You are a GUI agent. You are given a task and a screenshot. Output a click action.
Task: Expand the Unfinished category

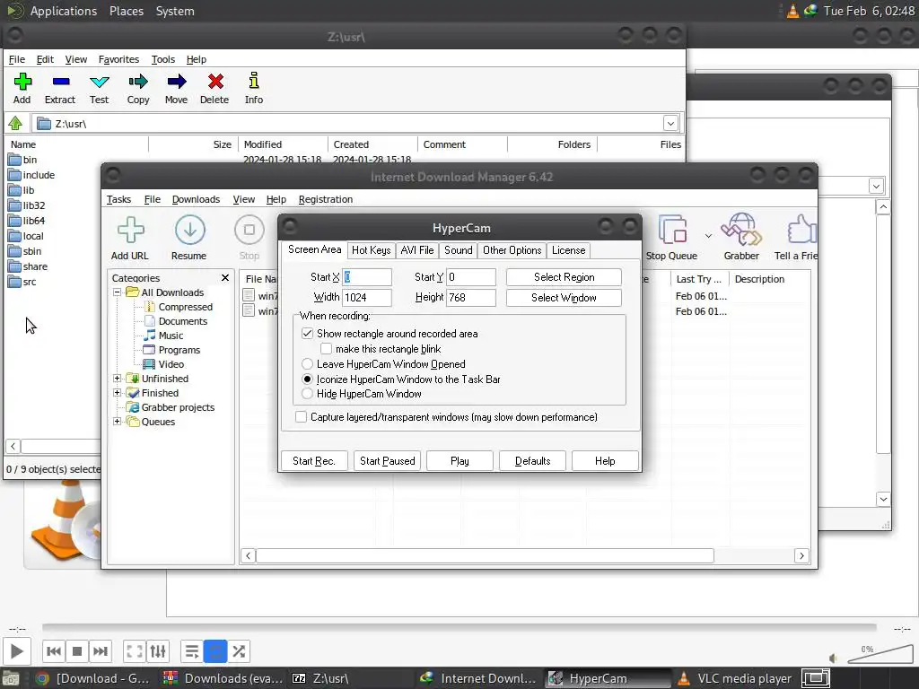(x=118, y=378)
